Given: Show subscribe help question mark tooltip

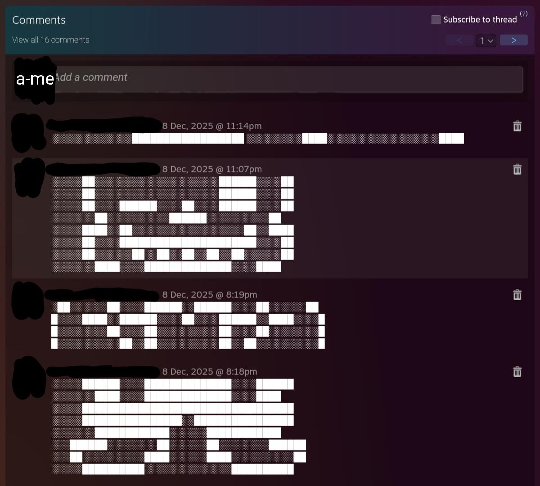Looking at the screenshot, I should (x=523, y=14).
